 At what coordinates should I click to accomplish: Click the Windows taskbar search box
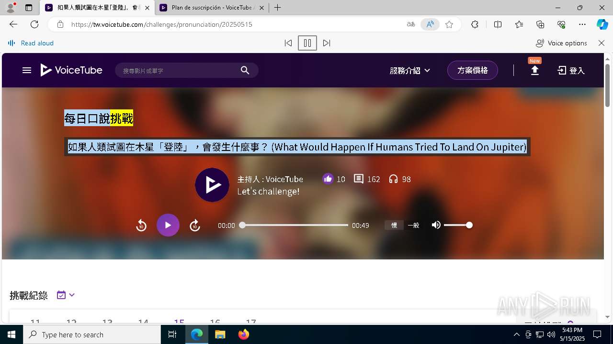[92, 334]
